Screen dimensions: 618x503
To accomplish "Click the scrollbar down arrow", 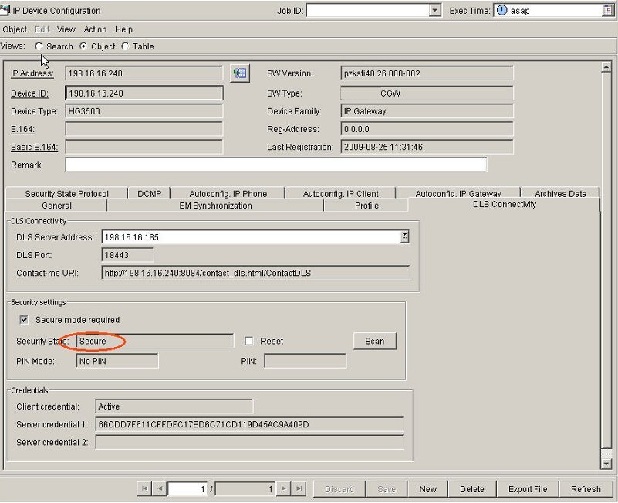I will (606, 463).
